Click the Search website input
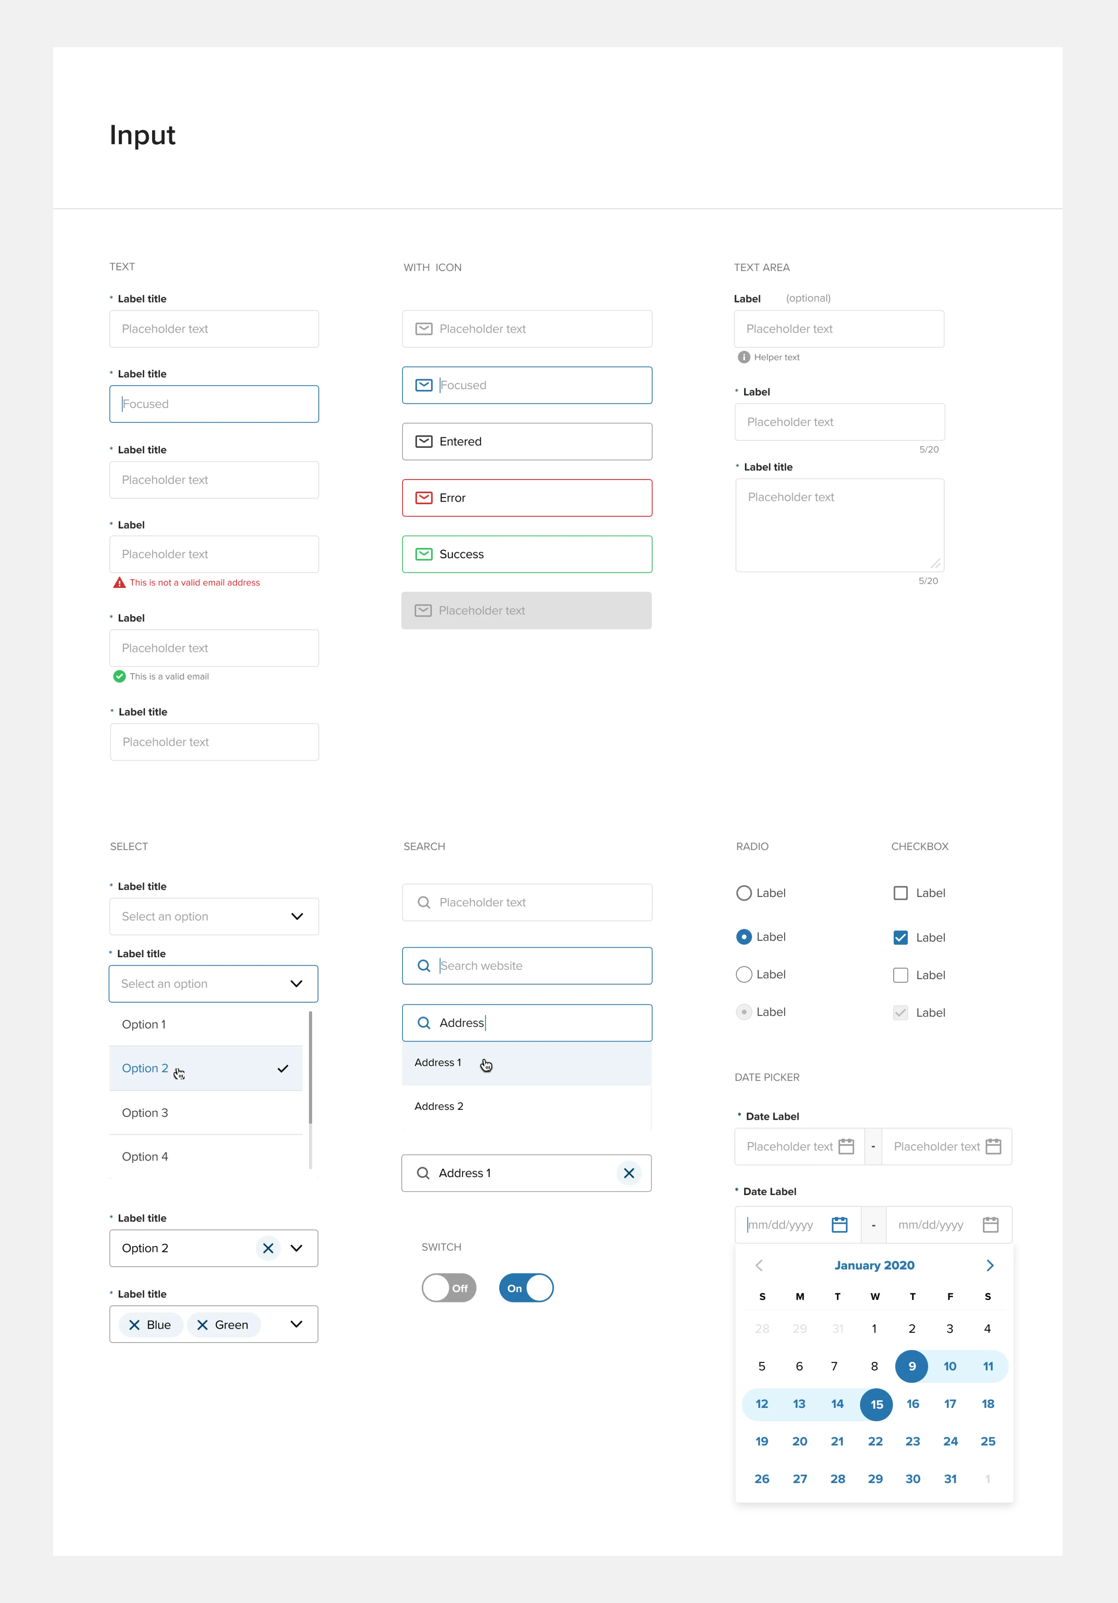The width and height of the screenshot is (1118, 1603). [527, 966]
